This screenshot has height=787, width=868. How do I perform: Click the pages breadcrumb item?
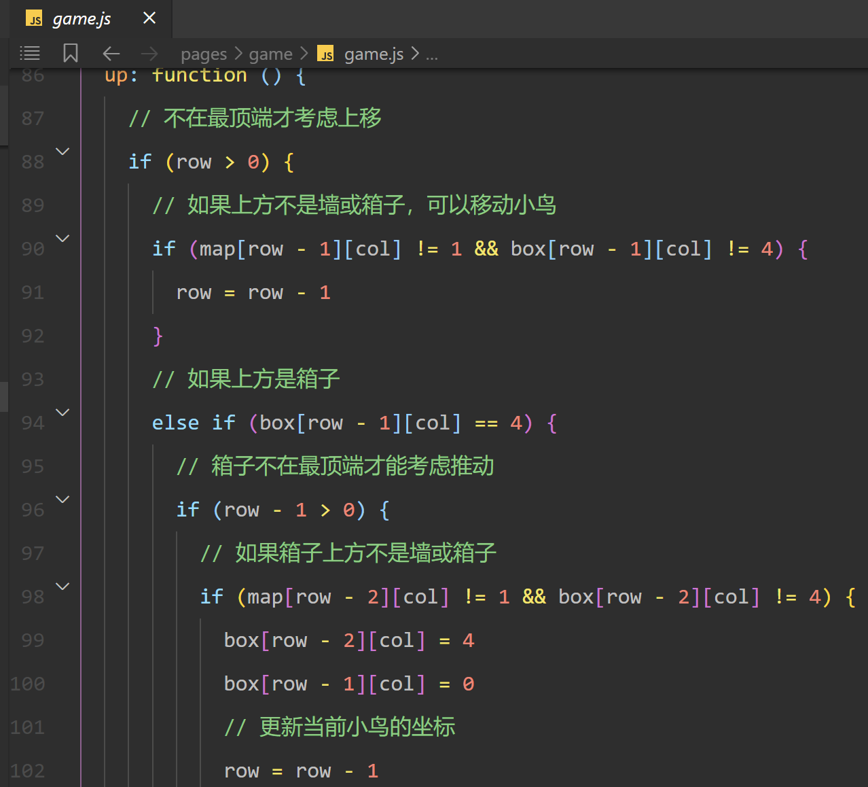[203, 53]
